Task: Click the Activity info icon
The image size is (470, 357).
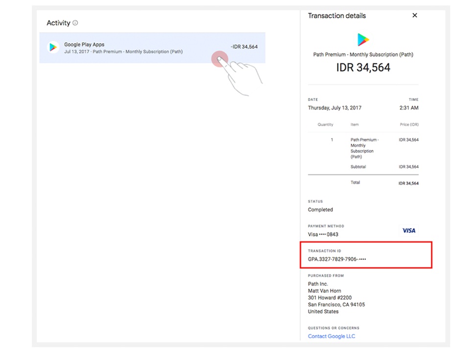Action: point(75,23)
